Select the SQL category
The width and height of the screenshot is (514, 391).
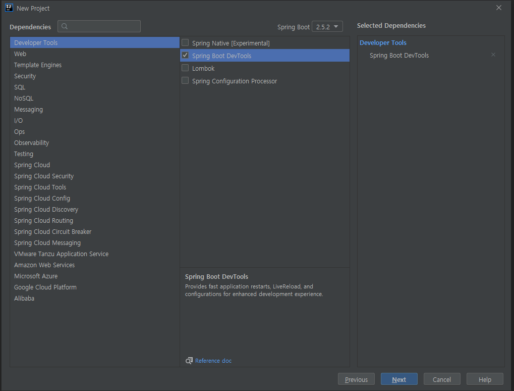point(95,87)
